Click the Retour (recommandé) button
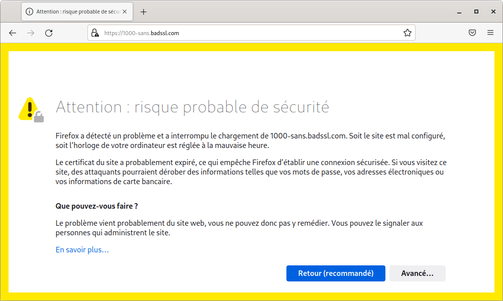This screenshot has width=503, height=301. point(336,273)
